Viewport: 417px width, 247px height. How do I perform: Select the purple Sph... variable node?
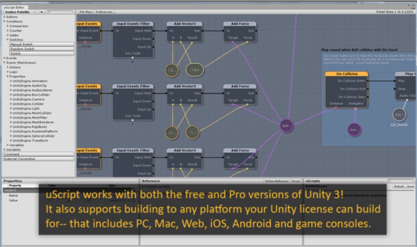click(x=287, y=126)
